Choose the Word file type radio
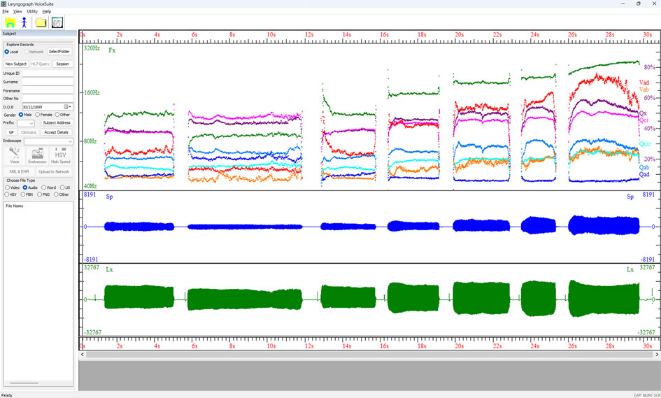Image resolution: width=661 pixels, height=398 pixels. (x=43, y=187)
